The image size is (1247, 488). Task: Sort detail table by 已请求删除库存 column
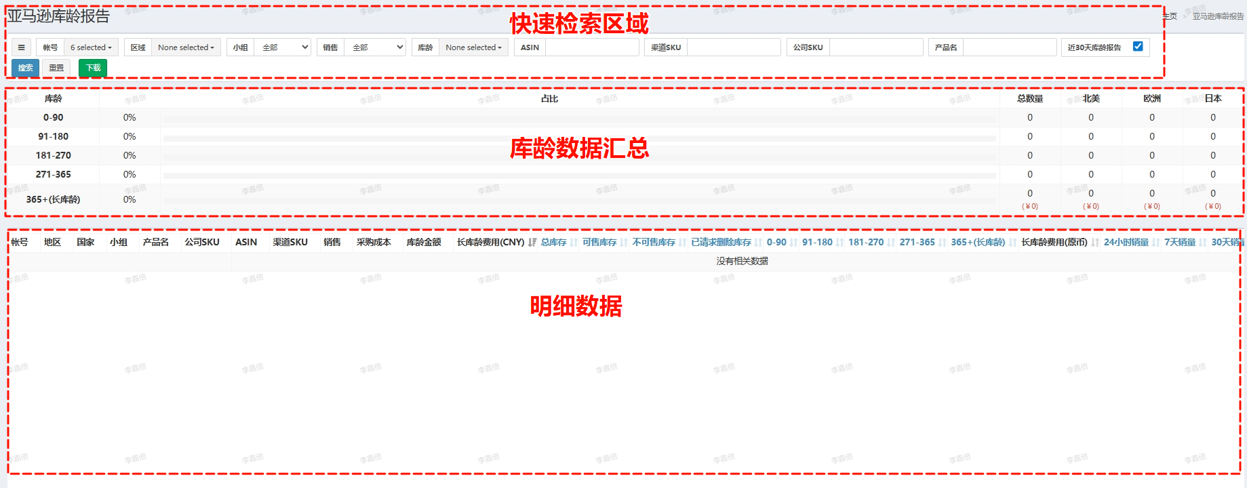[x=721, y=242]
